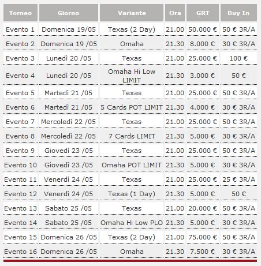Viewport: 261px width, 266px height.
Task: Click the Giorno column header
Action: (69, 13)
